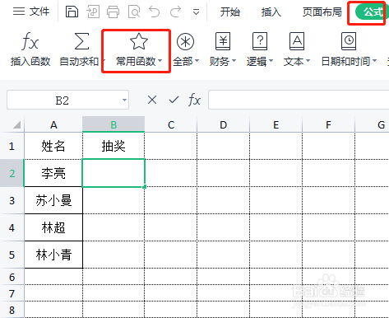Image resolution: width=389 pixels, height=318 pixels.
Task: Click the cancel X in formula bar
Action: coord(152,100)
